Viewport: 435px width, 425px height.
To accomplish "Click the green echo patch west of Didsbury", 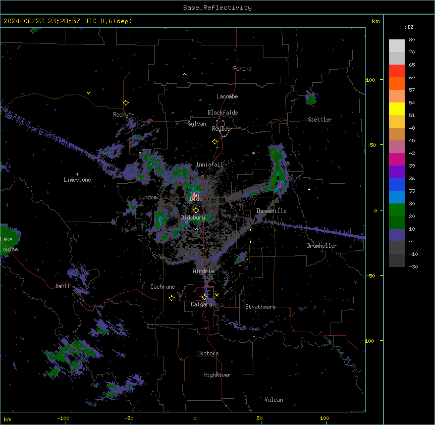I will click(x=160, y=219).
